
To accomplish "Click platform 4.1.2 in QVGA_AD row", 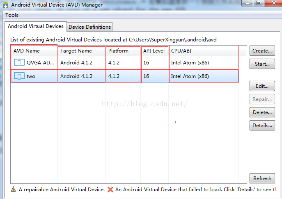I will coord(114,63).
